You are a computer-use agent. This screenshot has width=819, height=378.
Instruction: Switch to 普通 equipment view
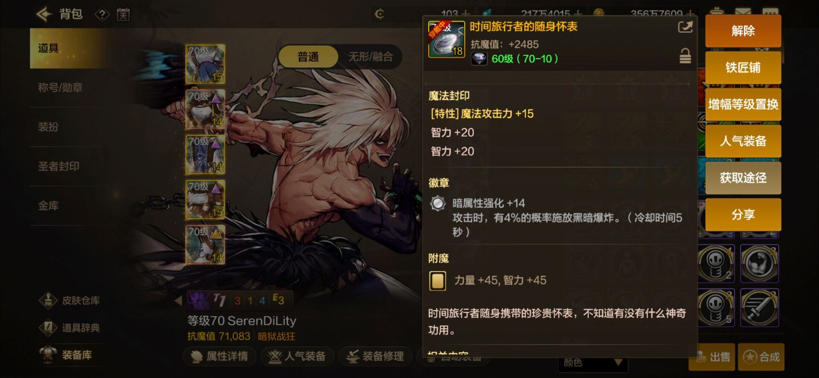tap(308, 57)
